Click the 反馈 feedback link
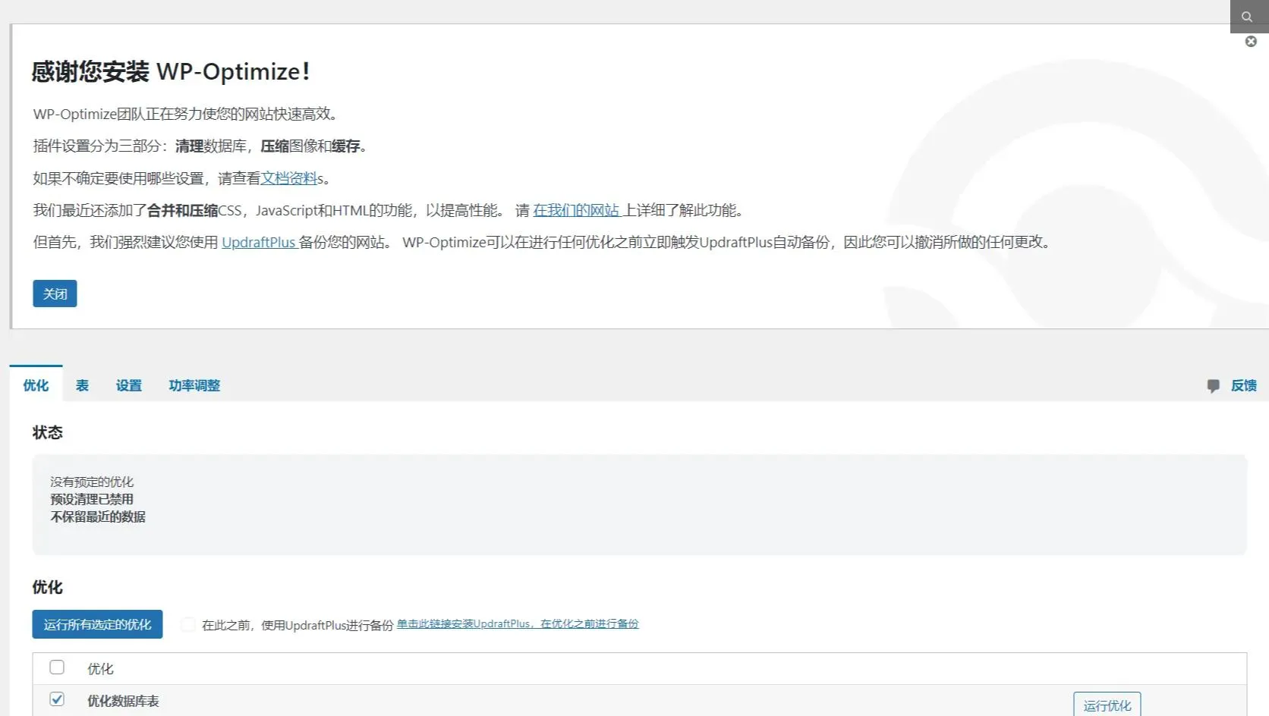This screenshot has height=716, width=1269. coord(1243,385)
